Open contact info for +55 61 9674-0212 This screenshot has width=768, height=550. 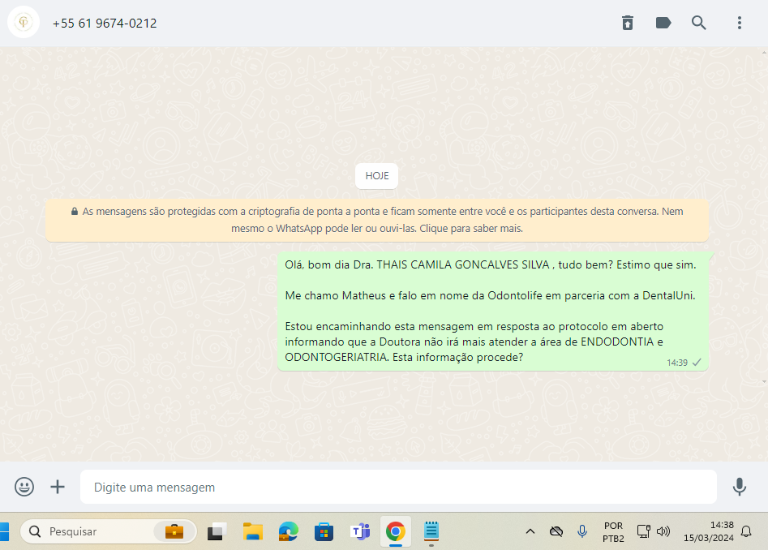click(x=105, y=23)
